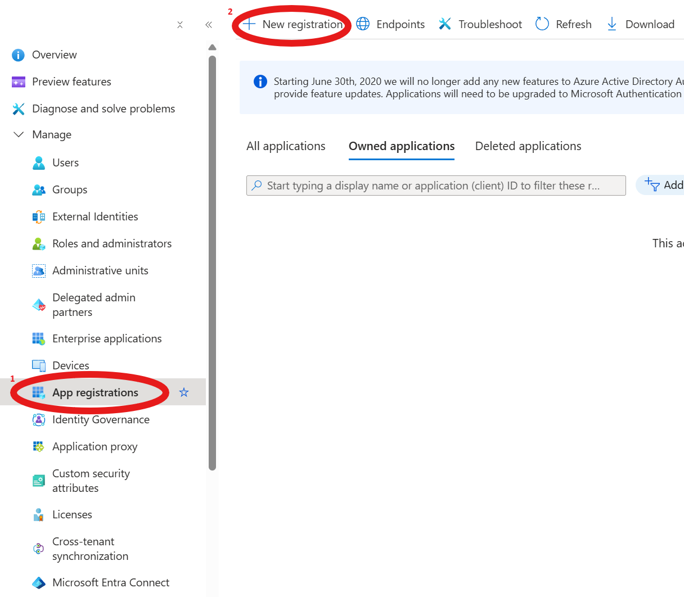
Task: Select the Owned applications tab
Action: pos(402,146)
